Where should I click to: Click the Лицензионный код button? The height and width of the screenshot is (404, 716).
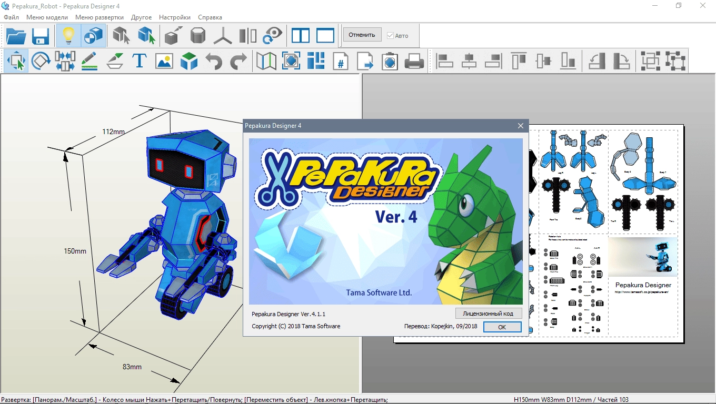[x=488, y=313]
